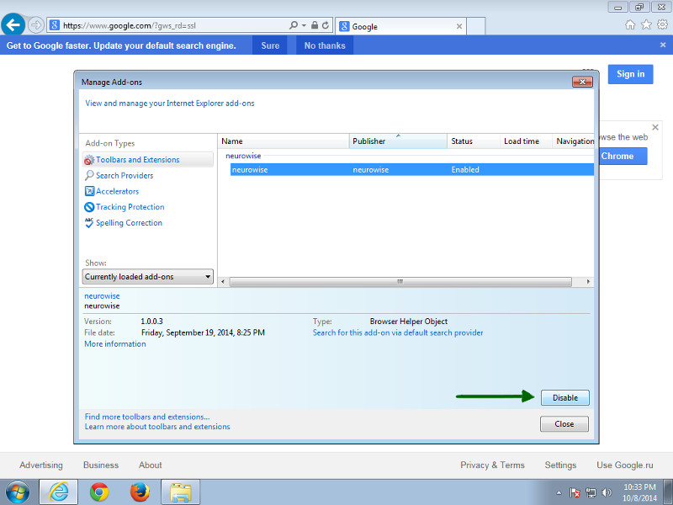The width and height of the screenshot is (673, 505).
Task: Open File Explorer from the taskbar
Action: (x=180, y=492)
